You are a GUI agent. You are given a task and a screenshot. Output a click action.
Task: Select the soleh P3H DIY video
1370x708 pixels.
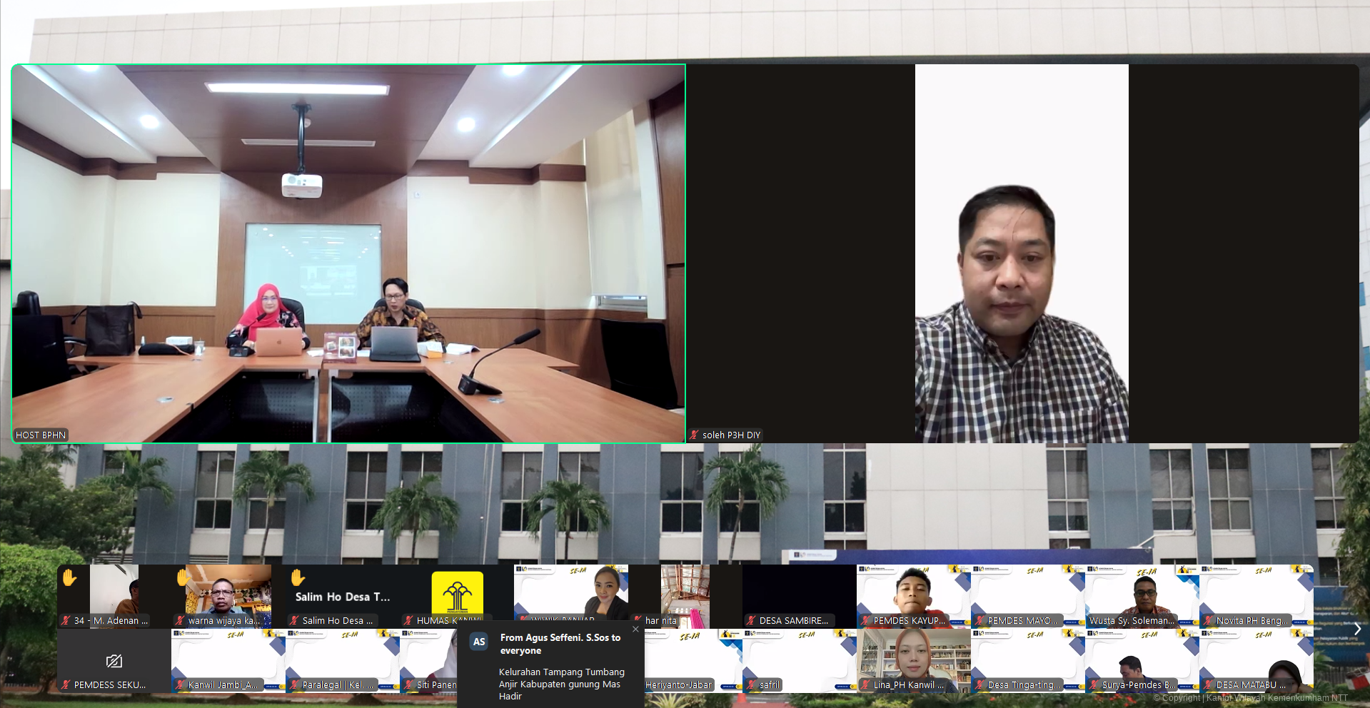point(1022,253)
